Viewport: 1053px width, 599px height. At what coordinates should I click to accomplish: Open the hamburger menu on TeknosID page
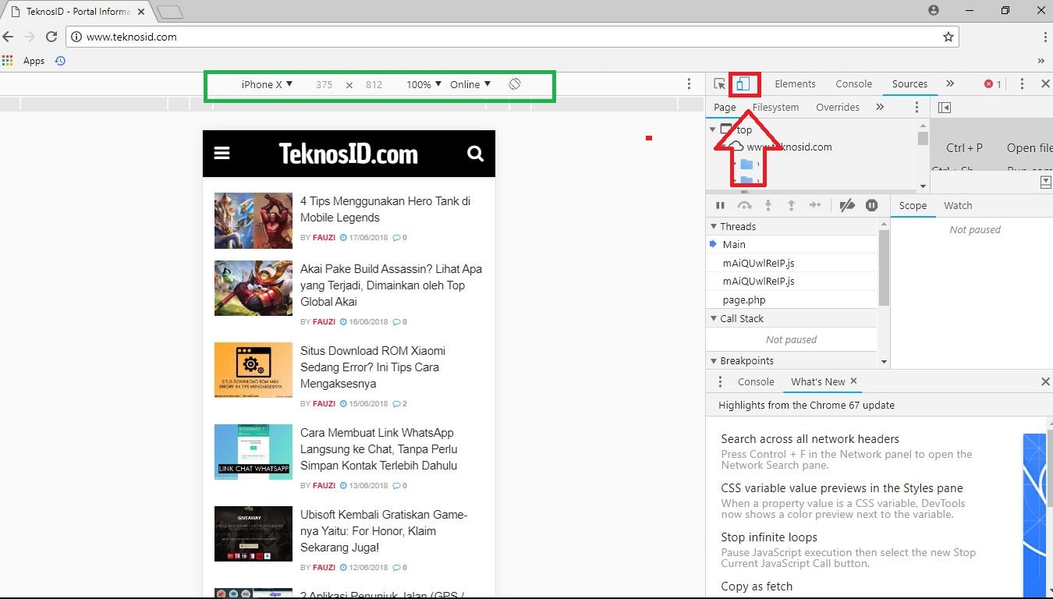(222, 154)
